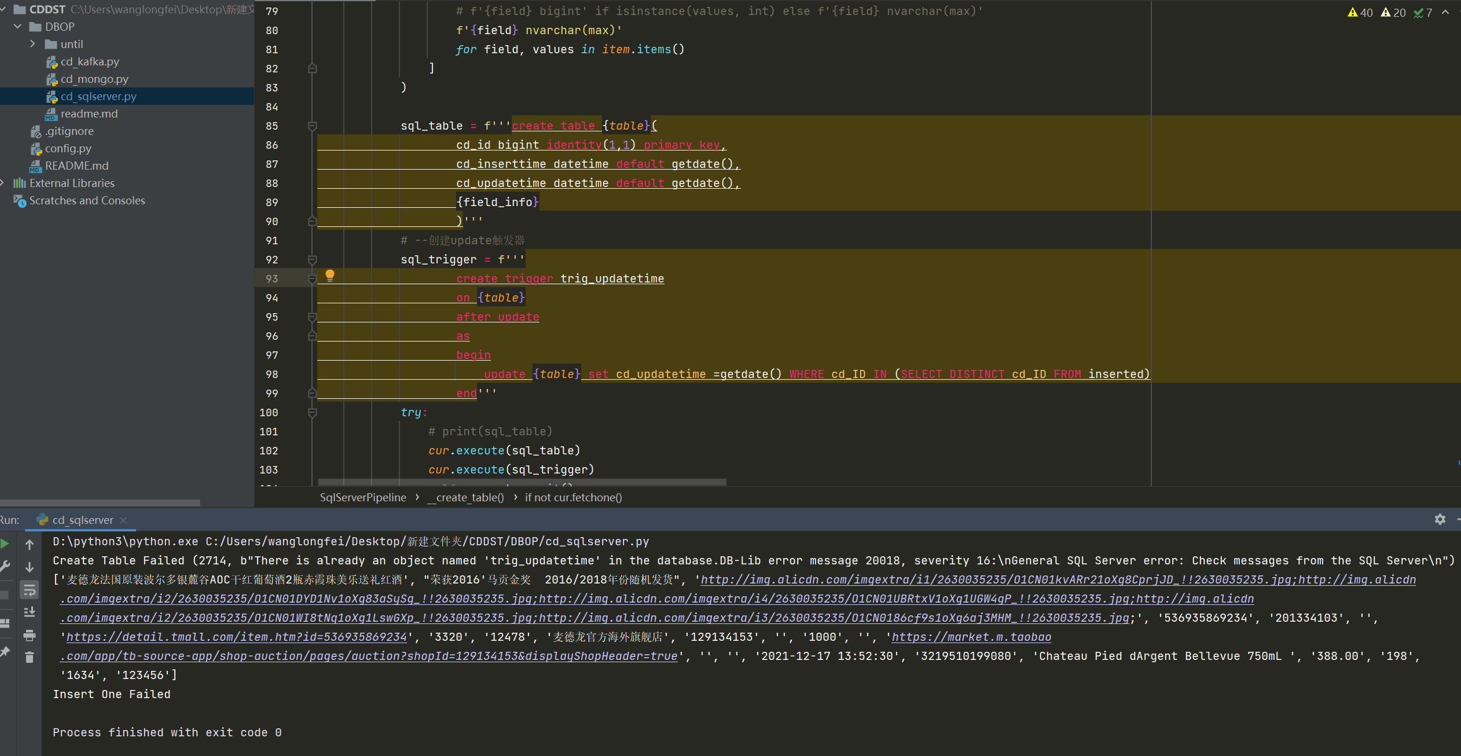1461x756 pixels.
Task: Click the yellow lightbulb intention icon
Action: coord(330,276)
